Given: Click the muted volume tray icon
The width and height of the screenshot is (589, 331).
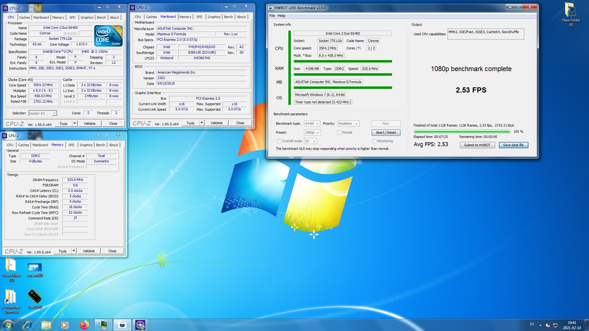Looking at the screenshot, I should 548,325.
